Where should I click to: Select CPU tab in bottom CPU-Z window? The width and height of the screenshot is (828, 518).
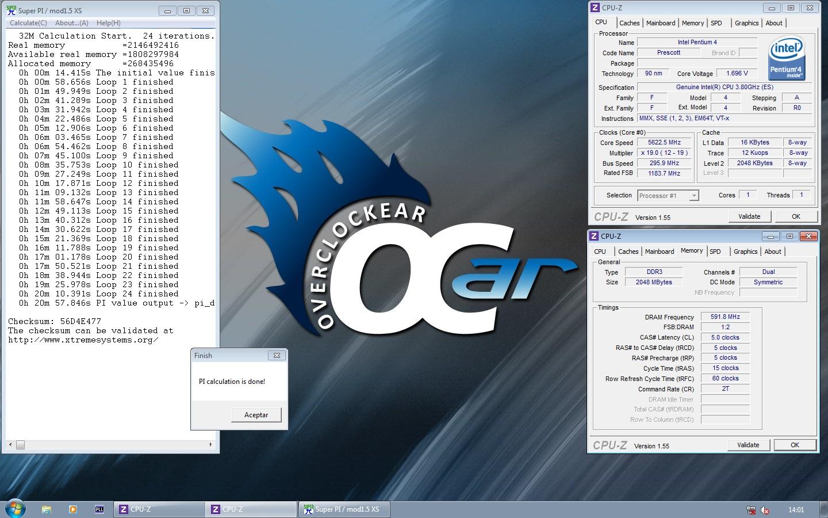coord(600,252)
